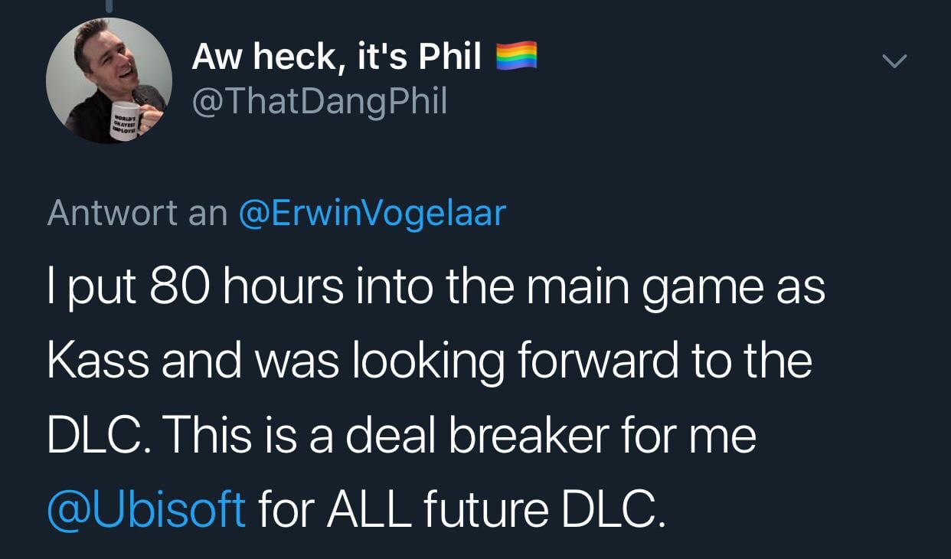
Task: Click the thread connector line above the avatar
Action: pyautogui.click(x=109, y=6)
